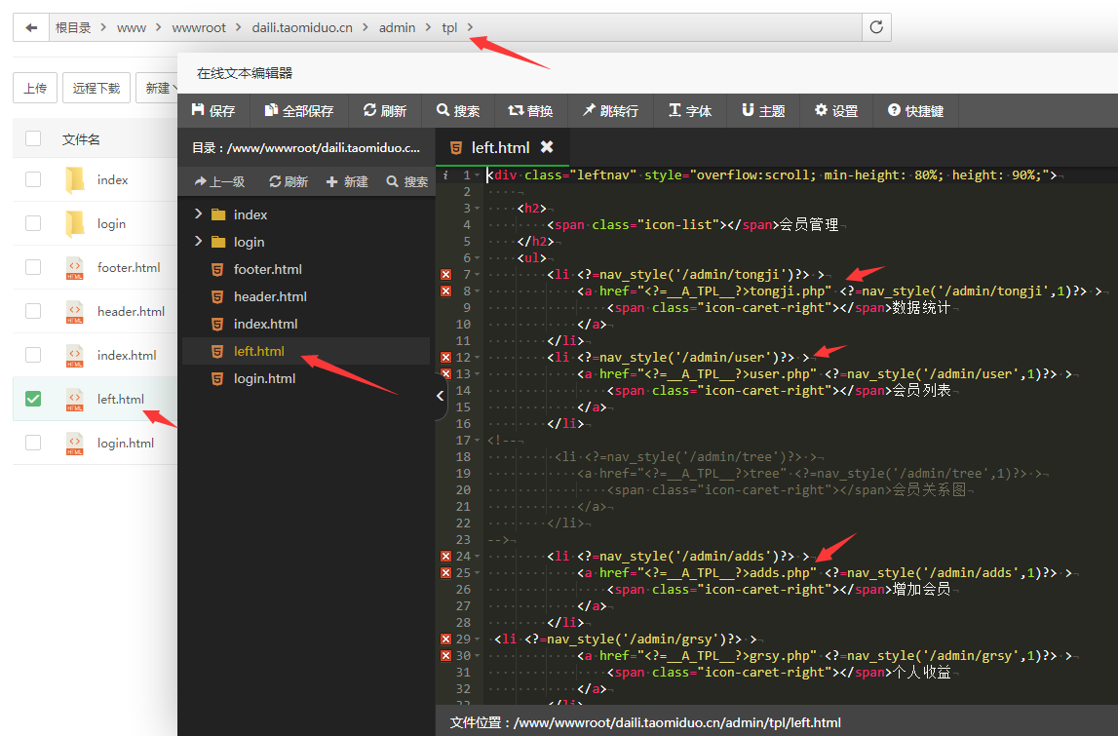The height and width of the screenshot is (736, 1118).
Task: Open the 跳转行 go-to-line tool
Action: [x=610, y=110]
